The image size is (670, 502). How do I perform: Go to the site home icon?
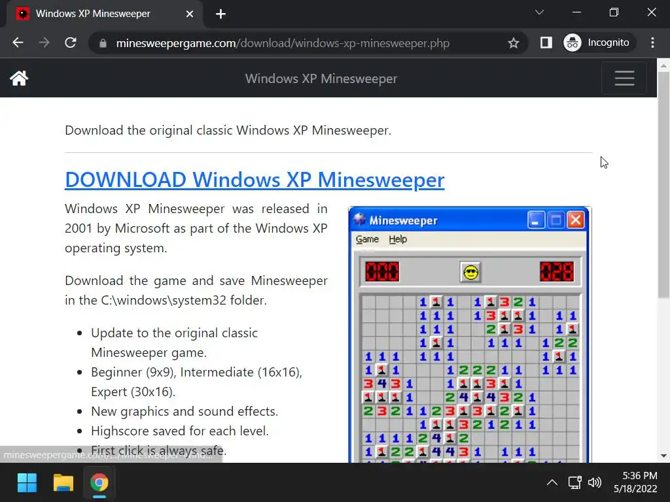(x=19, y=78)
